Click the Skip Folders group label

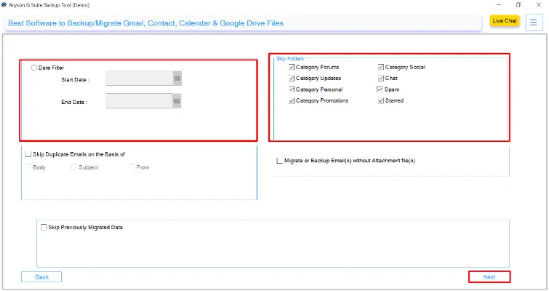pos(290,59)
